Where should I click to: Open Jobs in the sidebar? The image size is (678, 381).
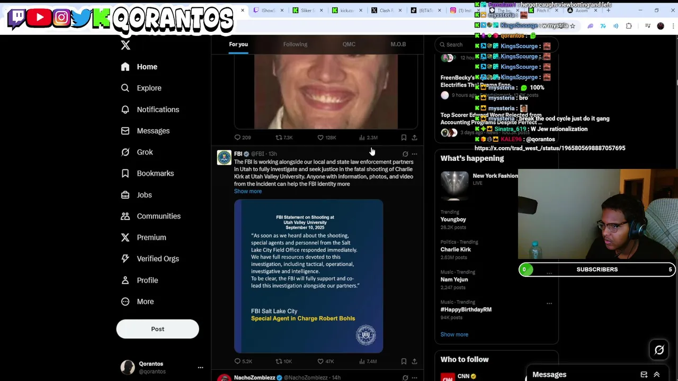click(x=136, y=195)
